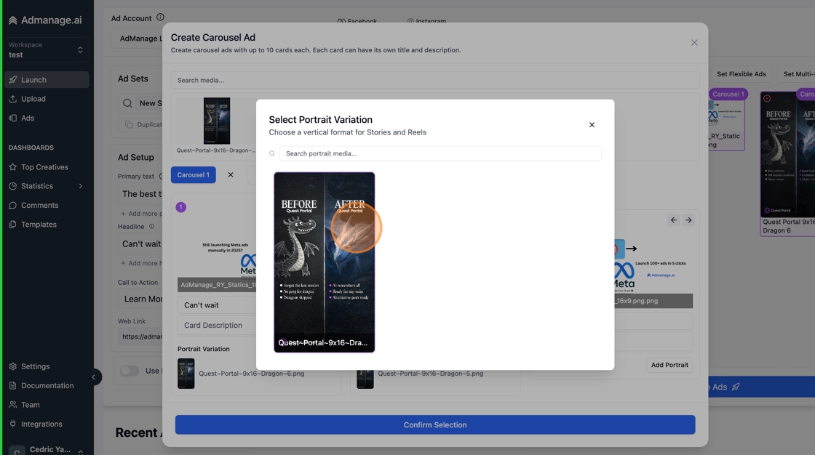Go to previous carousel card arrow
This screenshot has height=455, width=815.
[674, 220]
